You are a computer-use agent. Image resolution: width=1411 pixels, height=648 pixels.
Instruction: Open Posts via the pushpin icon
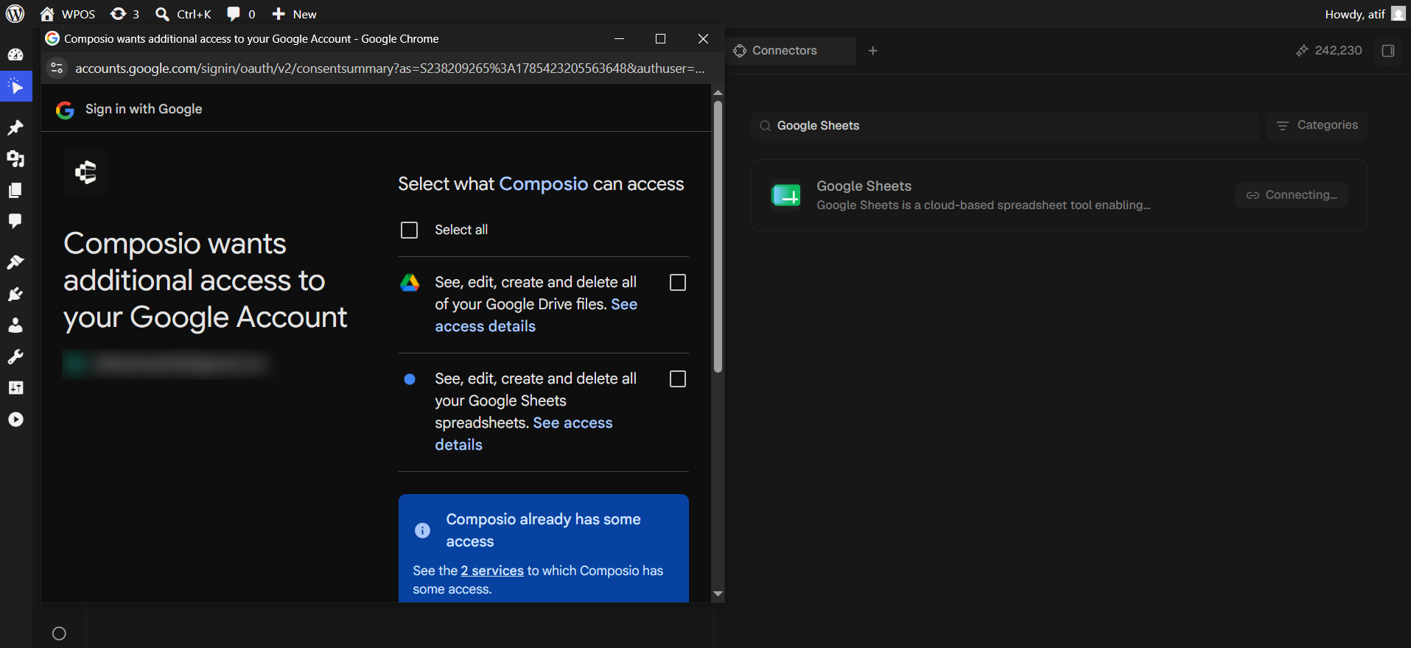(15, 127)
